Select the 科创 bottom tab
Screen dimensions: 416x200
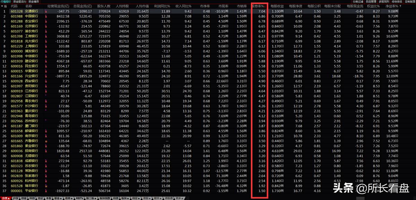point(33,198)
